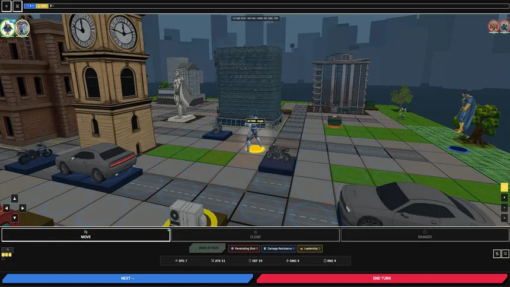Pan the camera up with the up arrow
The image size is (510, 287).
(x=14, y=199)
